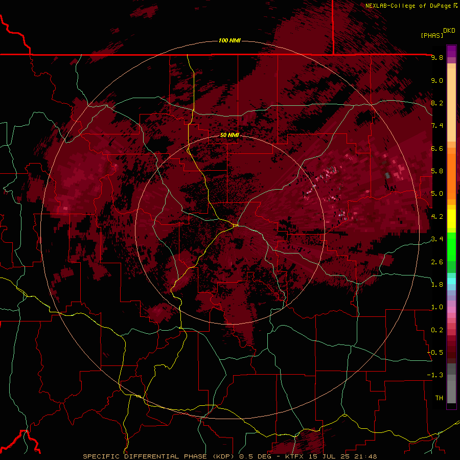Click the orange segment of the color bar
The height and width of the screenshot is (460, 460).
pyautogui.click(x=451, y=174)
